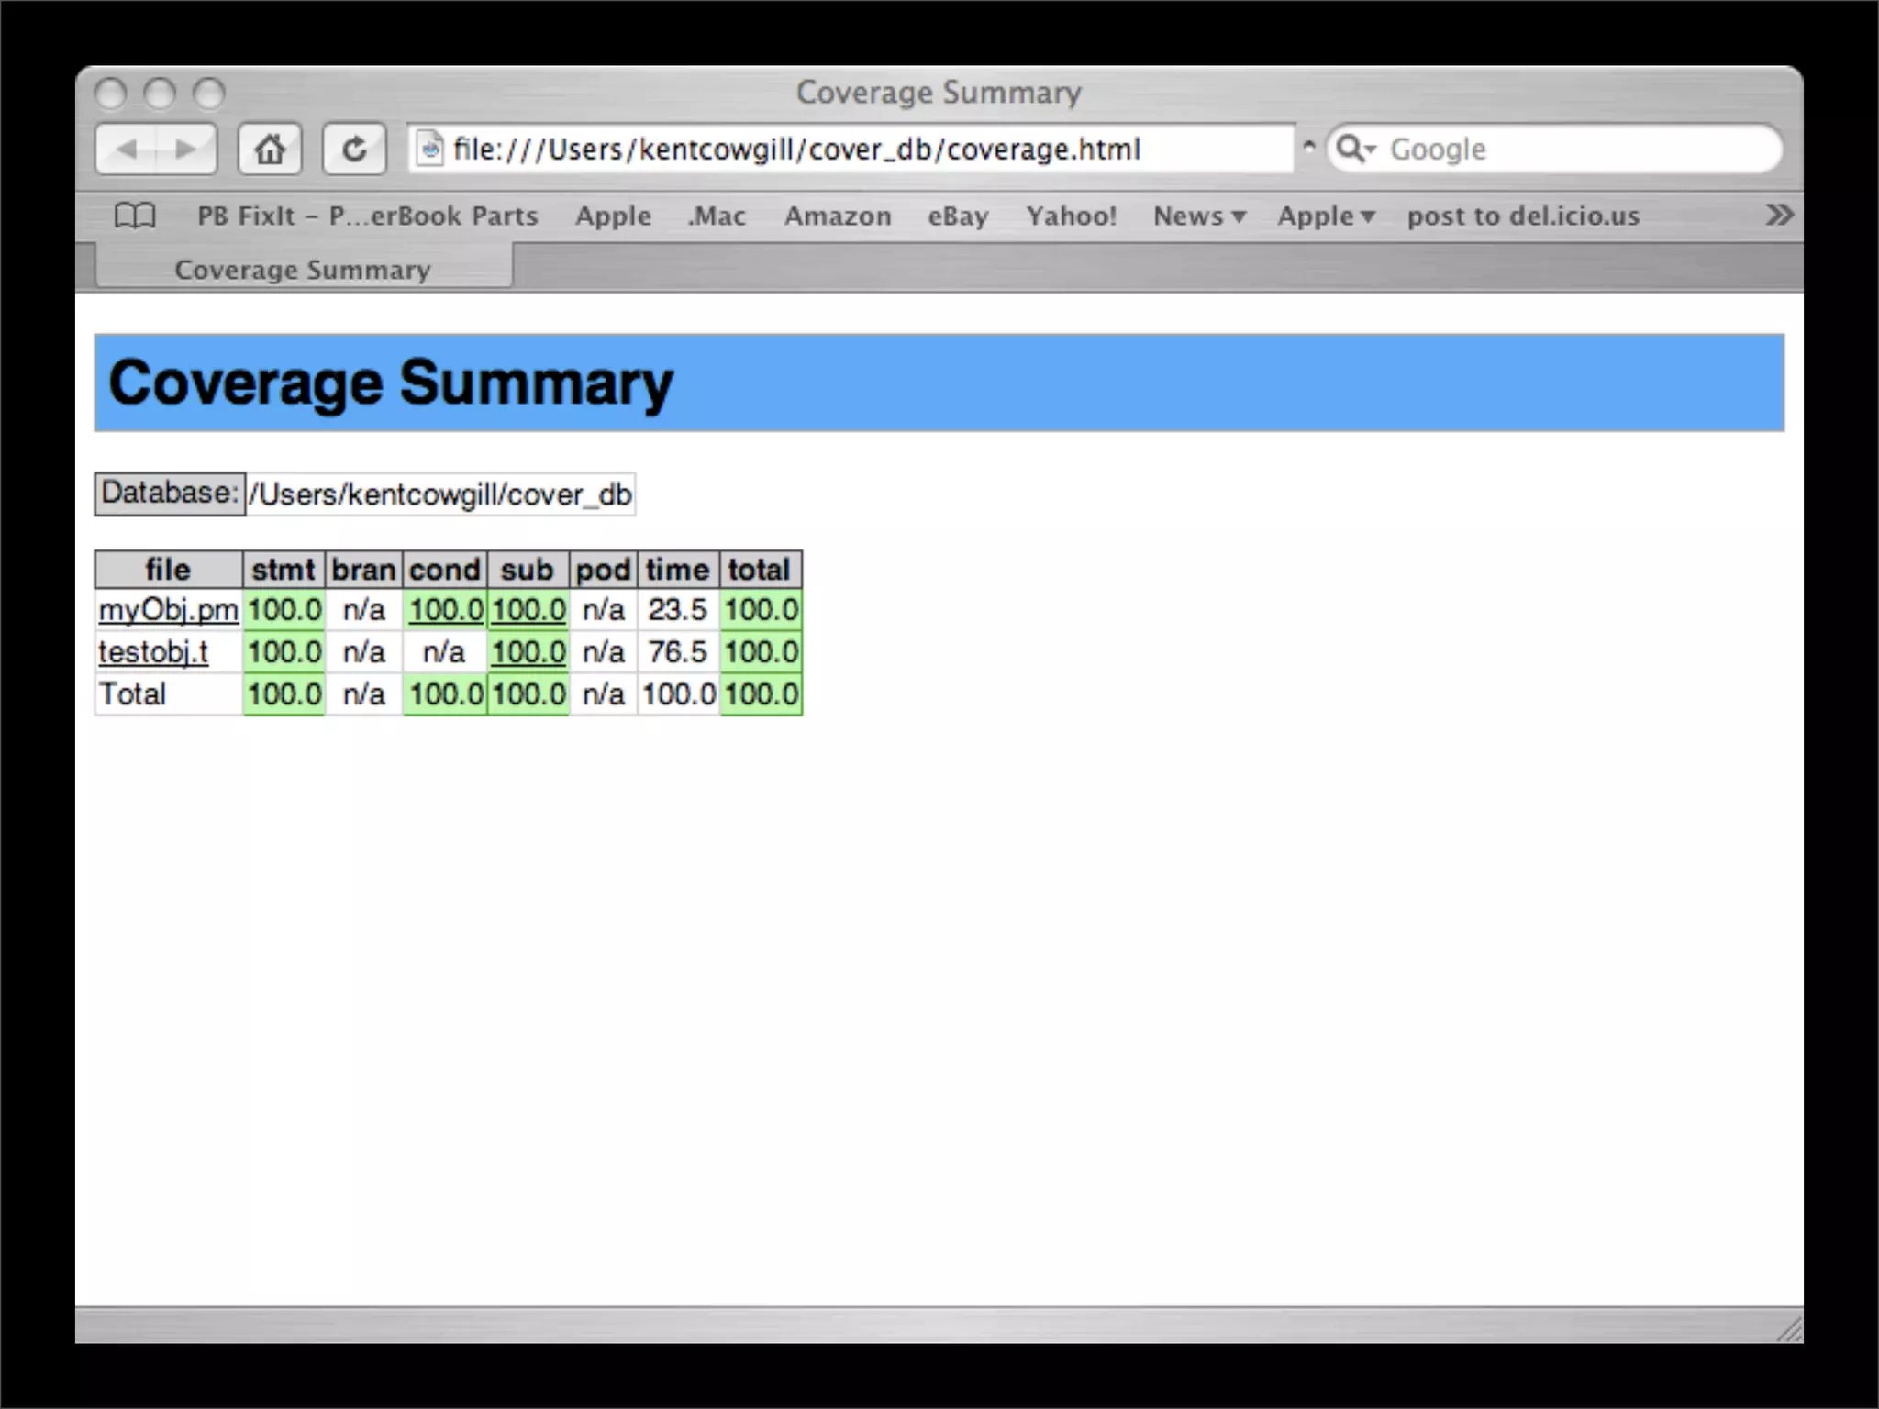1879x1409 pixels.
Task: Open the Apple bookmark link
Action: 613,216
